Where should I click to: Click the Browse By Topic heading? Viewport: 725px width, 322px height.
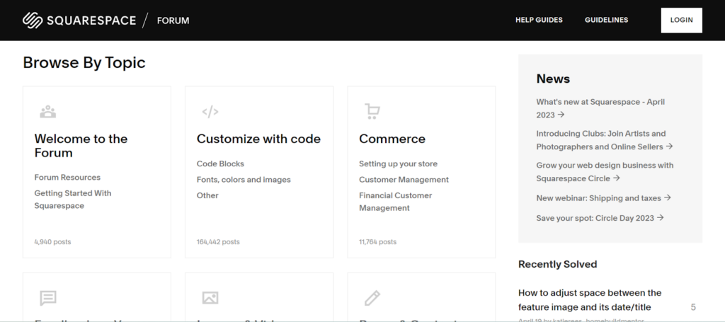coord(84,63)
